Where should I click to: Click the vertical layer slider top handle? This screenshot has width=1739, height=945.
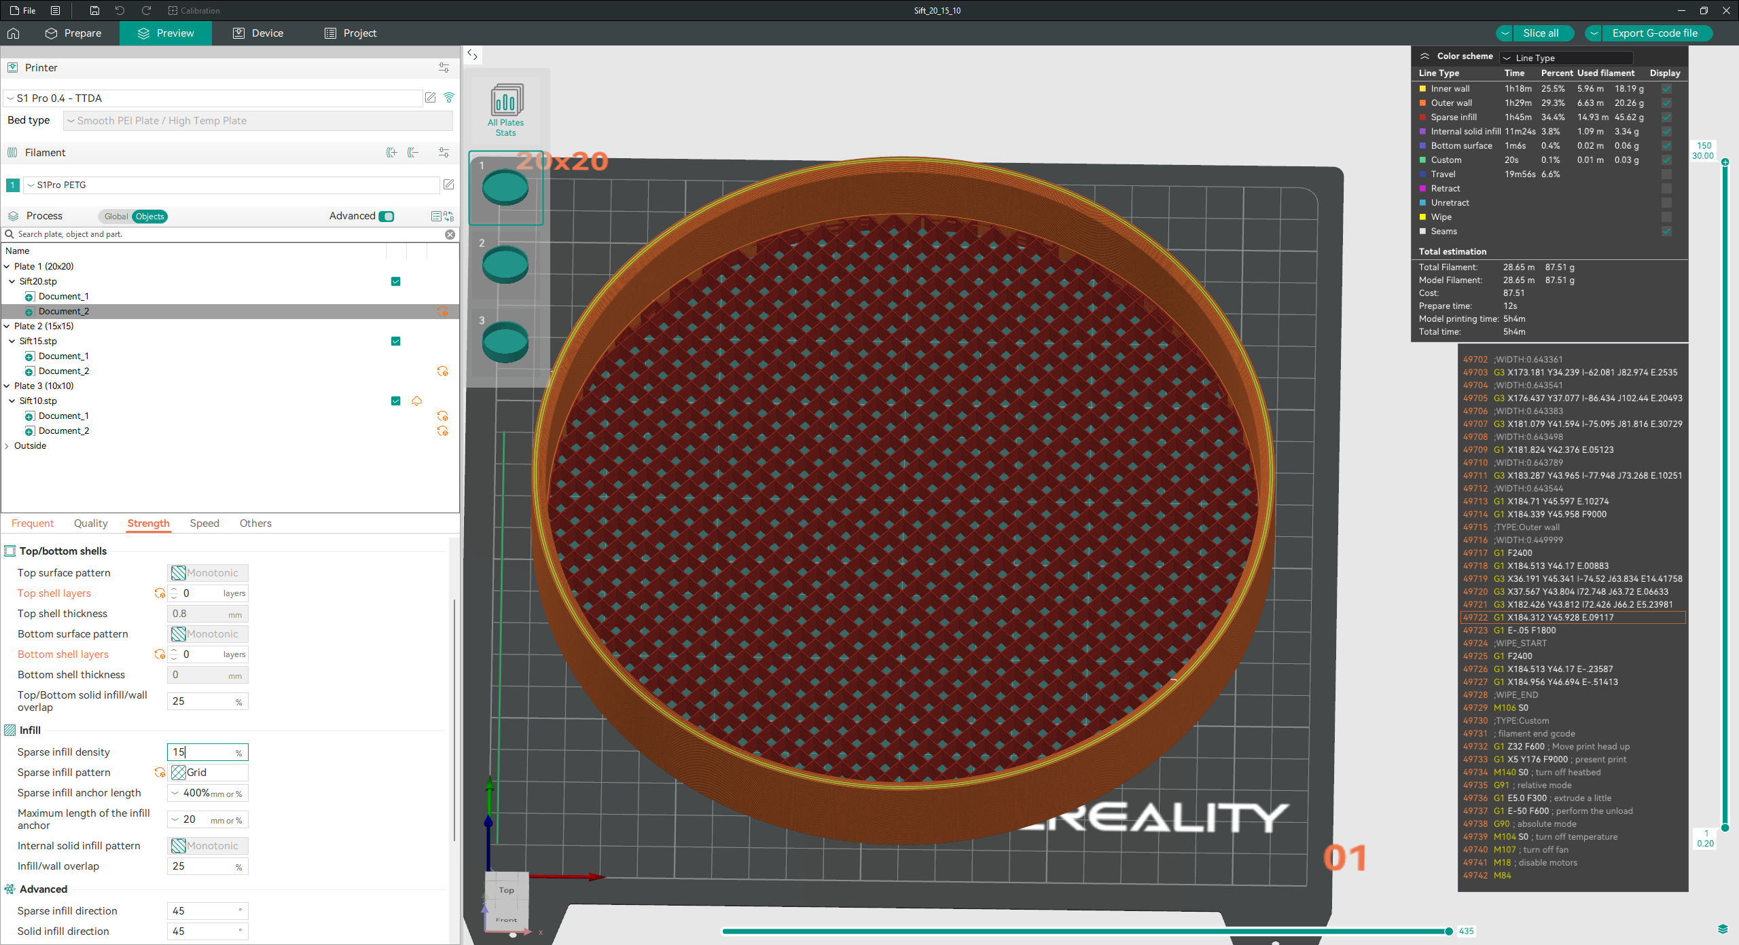pyautogui.click(x=1725, y=162)
